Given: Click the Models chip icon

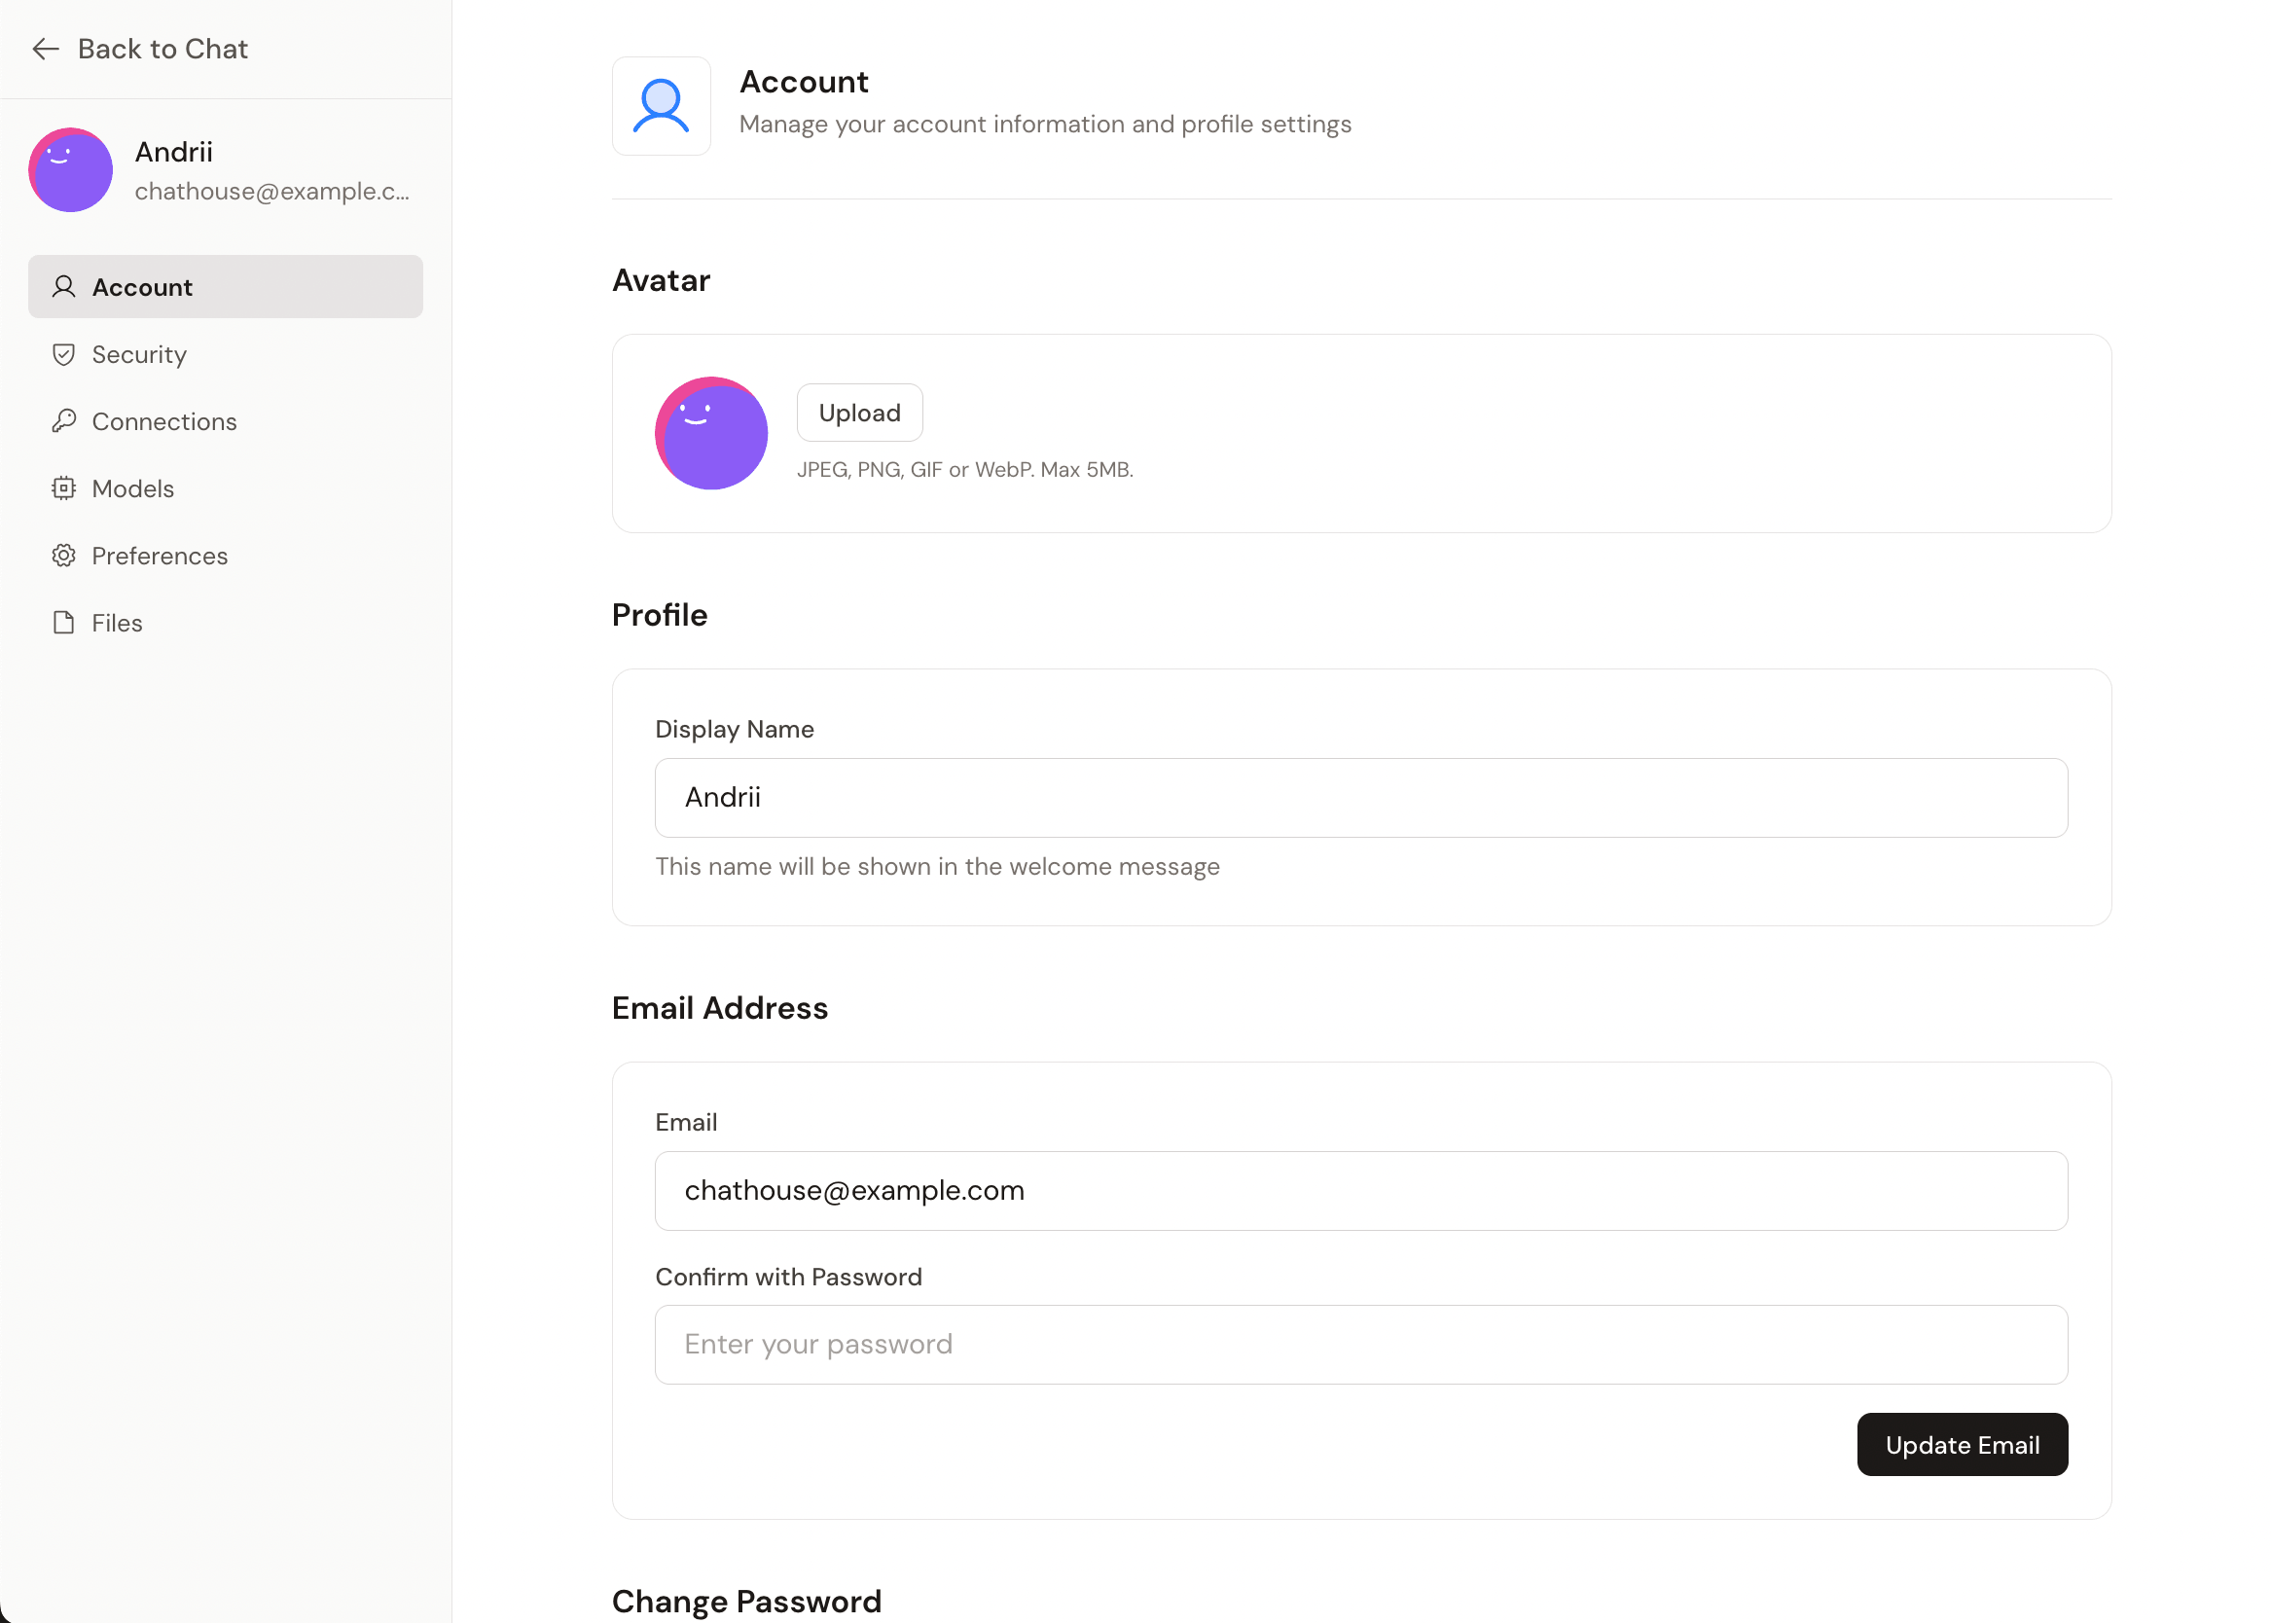Looking at the screenshot, I should click(x=64, y=488).
